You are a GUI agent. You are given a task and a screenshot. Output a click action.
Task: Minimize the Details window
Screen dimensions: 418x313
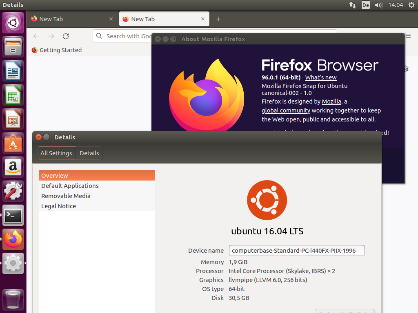(x=47, y=137)
